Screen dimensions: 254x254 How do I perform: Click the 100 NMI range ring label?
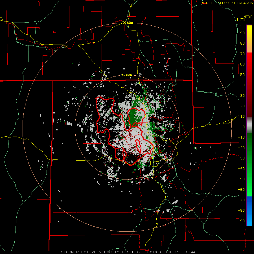(127, 23)
